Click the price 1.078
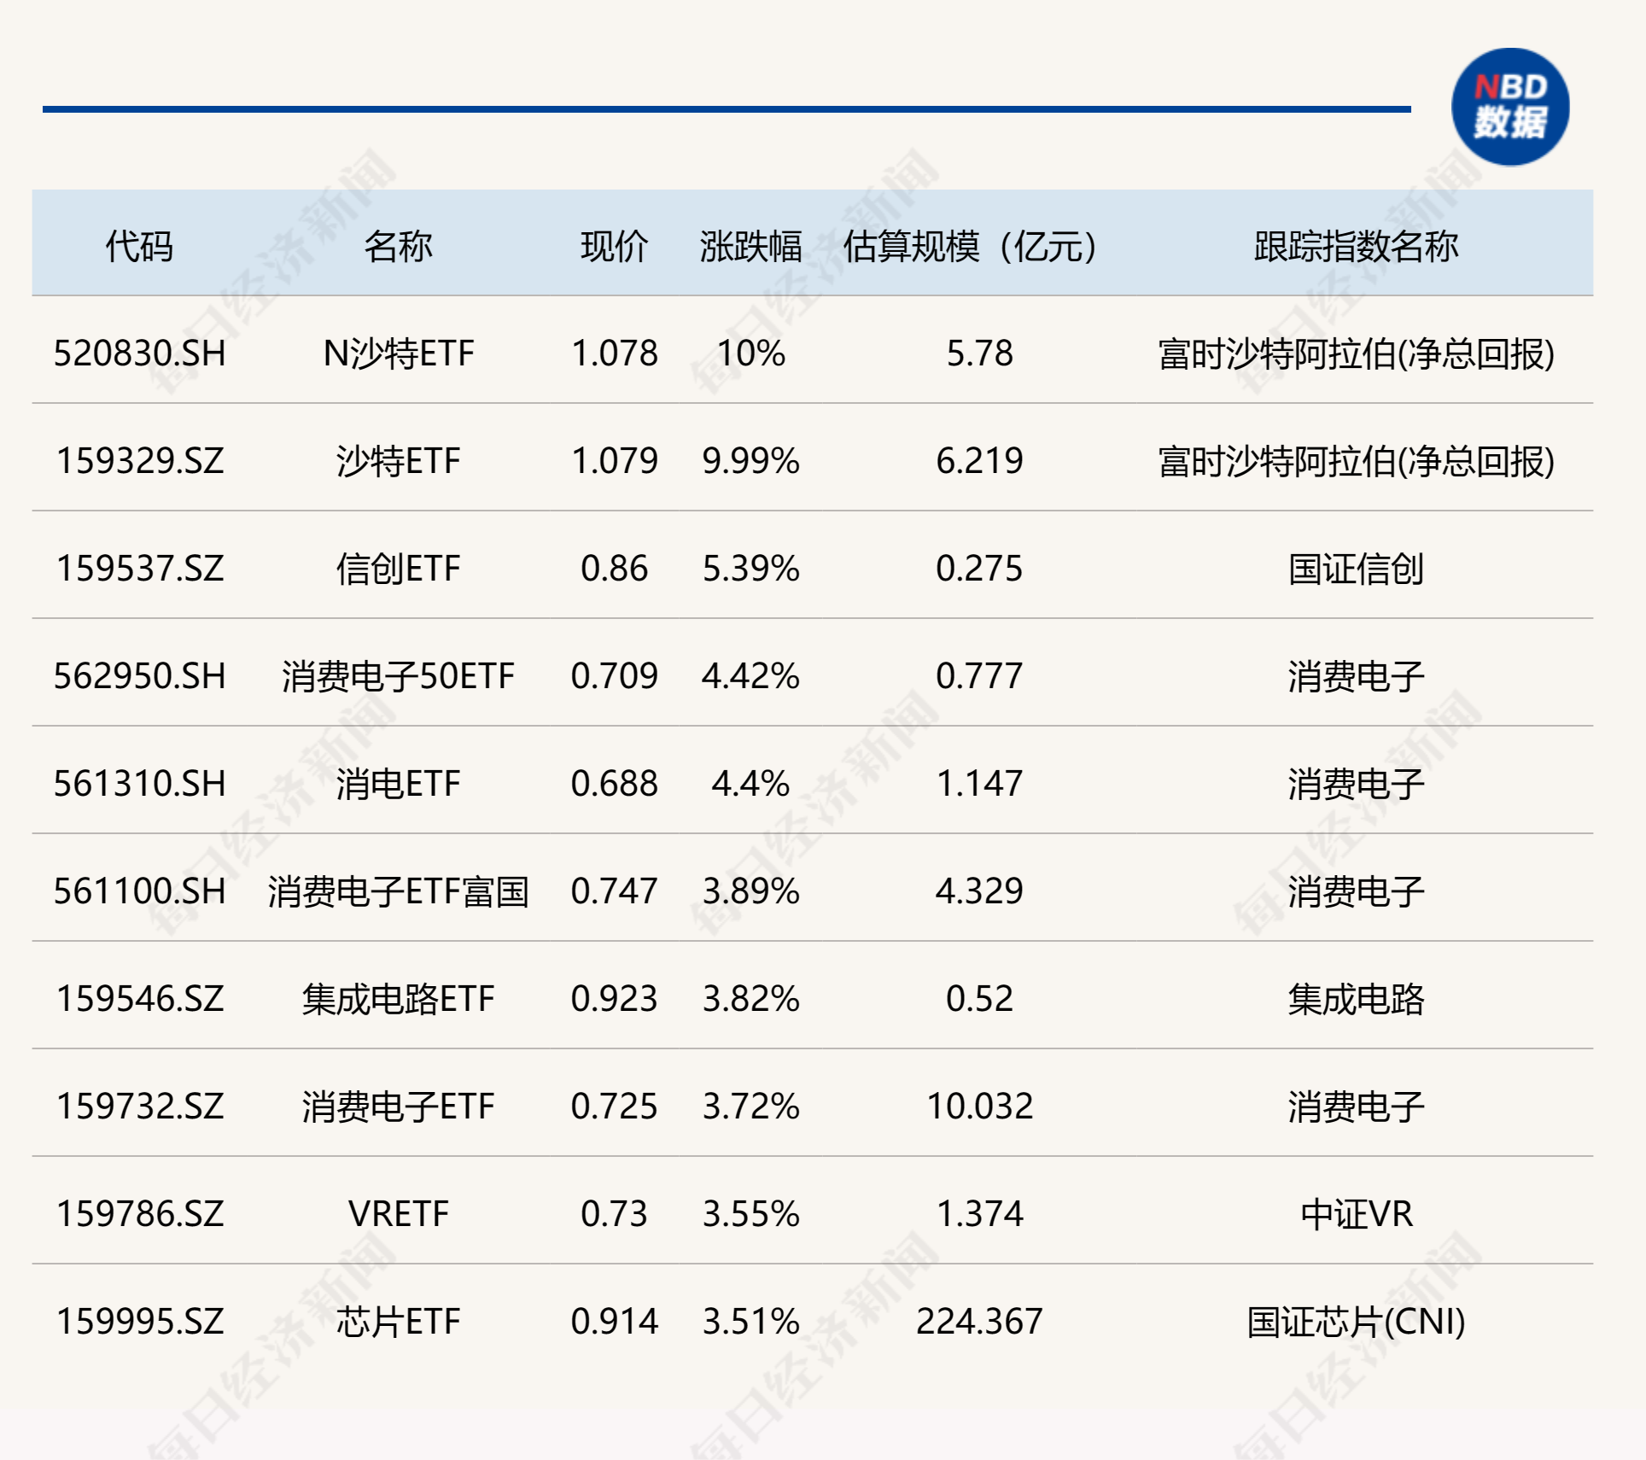 [614, 353]
